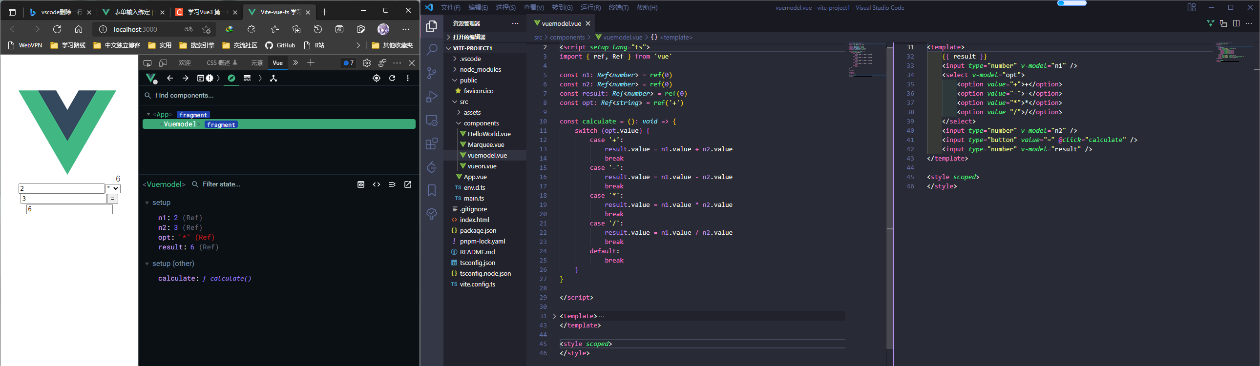The width and height of the screenshot is (1260, 366).
Task: Open operator select dropdown on page
Action: (x=113, y=189)
